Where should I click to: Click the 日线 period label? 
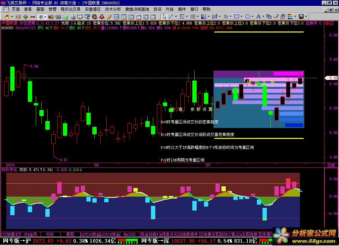[331, 165]
